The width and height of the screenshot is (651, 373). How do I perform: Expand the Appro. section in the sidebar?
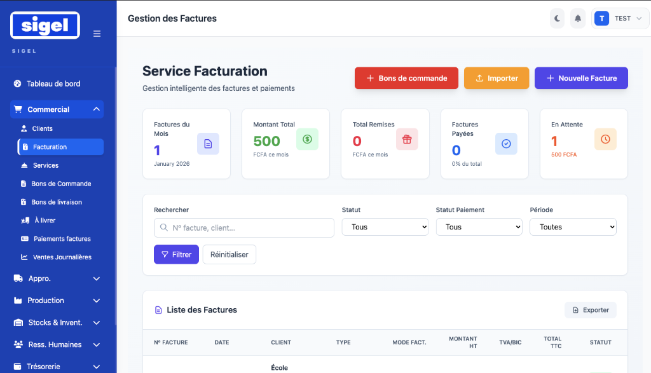[56, 278]
